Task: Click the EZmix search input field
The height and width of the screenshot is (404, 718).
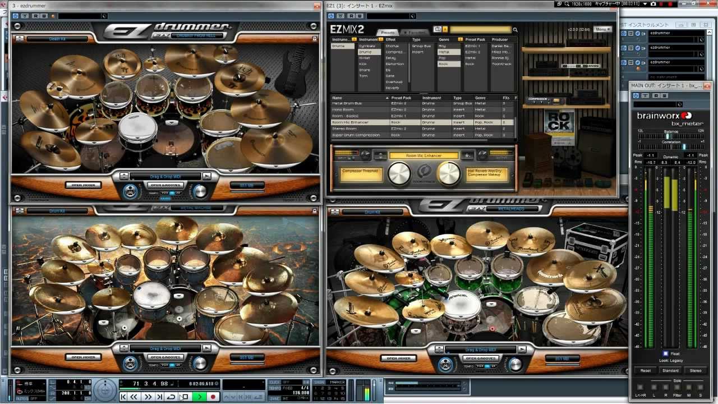Action: pyautogui.click(x=480, y=29)
